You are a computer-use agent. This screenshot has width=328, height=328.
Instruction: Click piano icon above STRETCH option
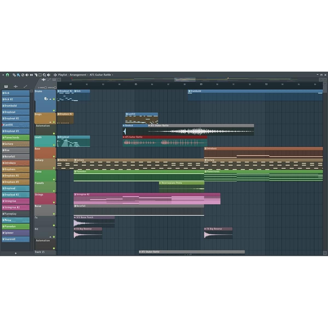[x=54, y=80]
